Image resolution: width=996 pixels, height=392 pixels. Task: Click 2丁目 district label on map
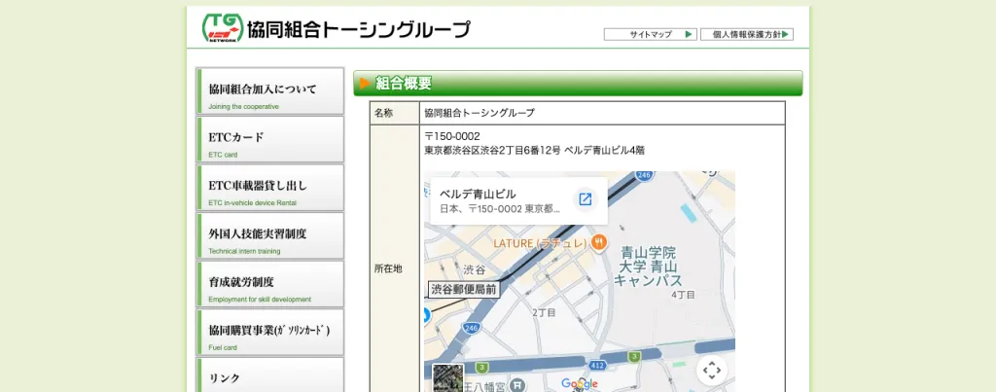[x=544, y=312]
